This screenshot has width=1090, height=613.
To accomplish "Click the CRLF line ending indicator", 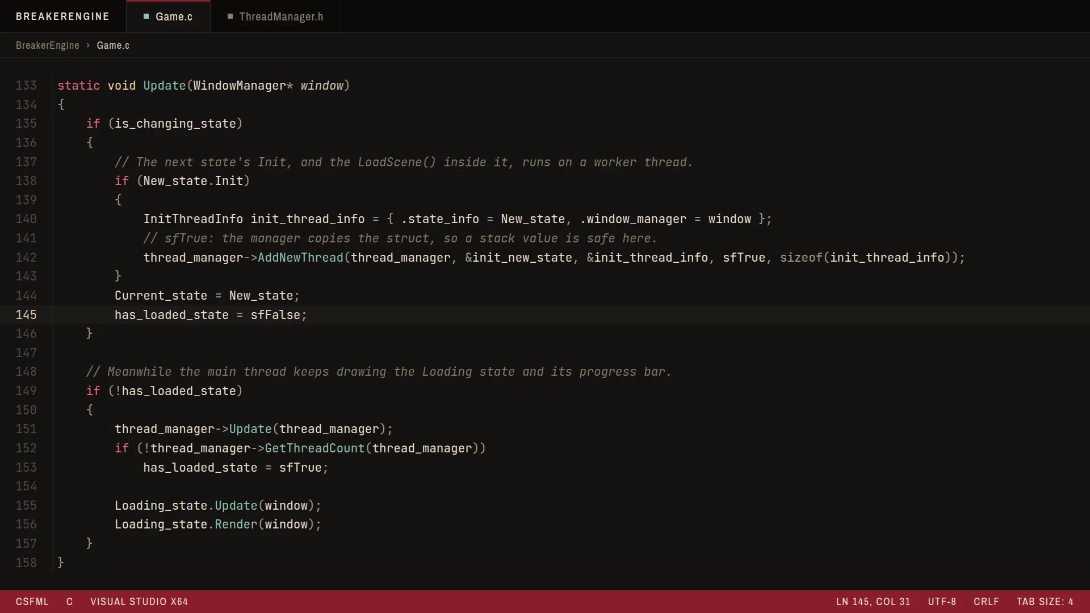I will click(986, 602).
